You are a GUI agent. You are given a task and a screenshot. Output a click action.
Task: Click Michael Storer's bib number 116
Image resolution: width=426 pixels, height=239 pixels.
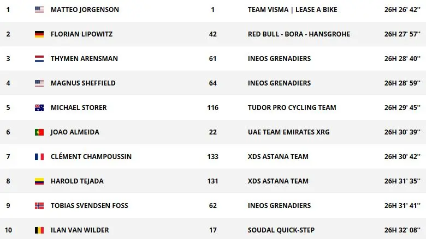(x=213, y=108)
